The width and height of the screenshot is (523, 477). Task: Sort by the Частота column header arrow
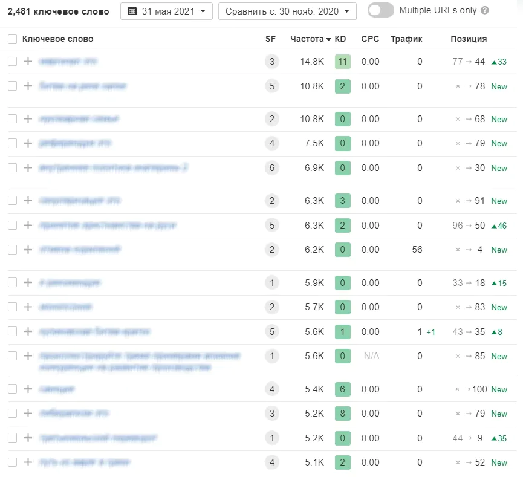click(328, 39)
